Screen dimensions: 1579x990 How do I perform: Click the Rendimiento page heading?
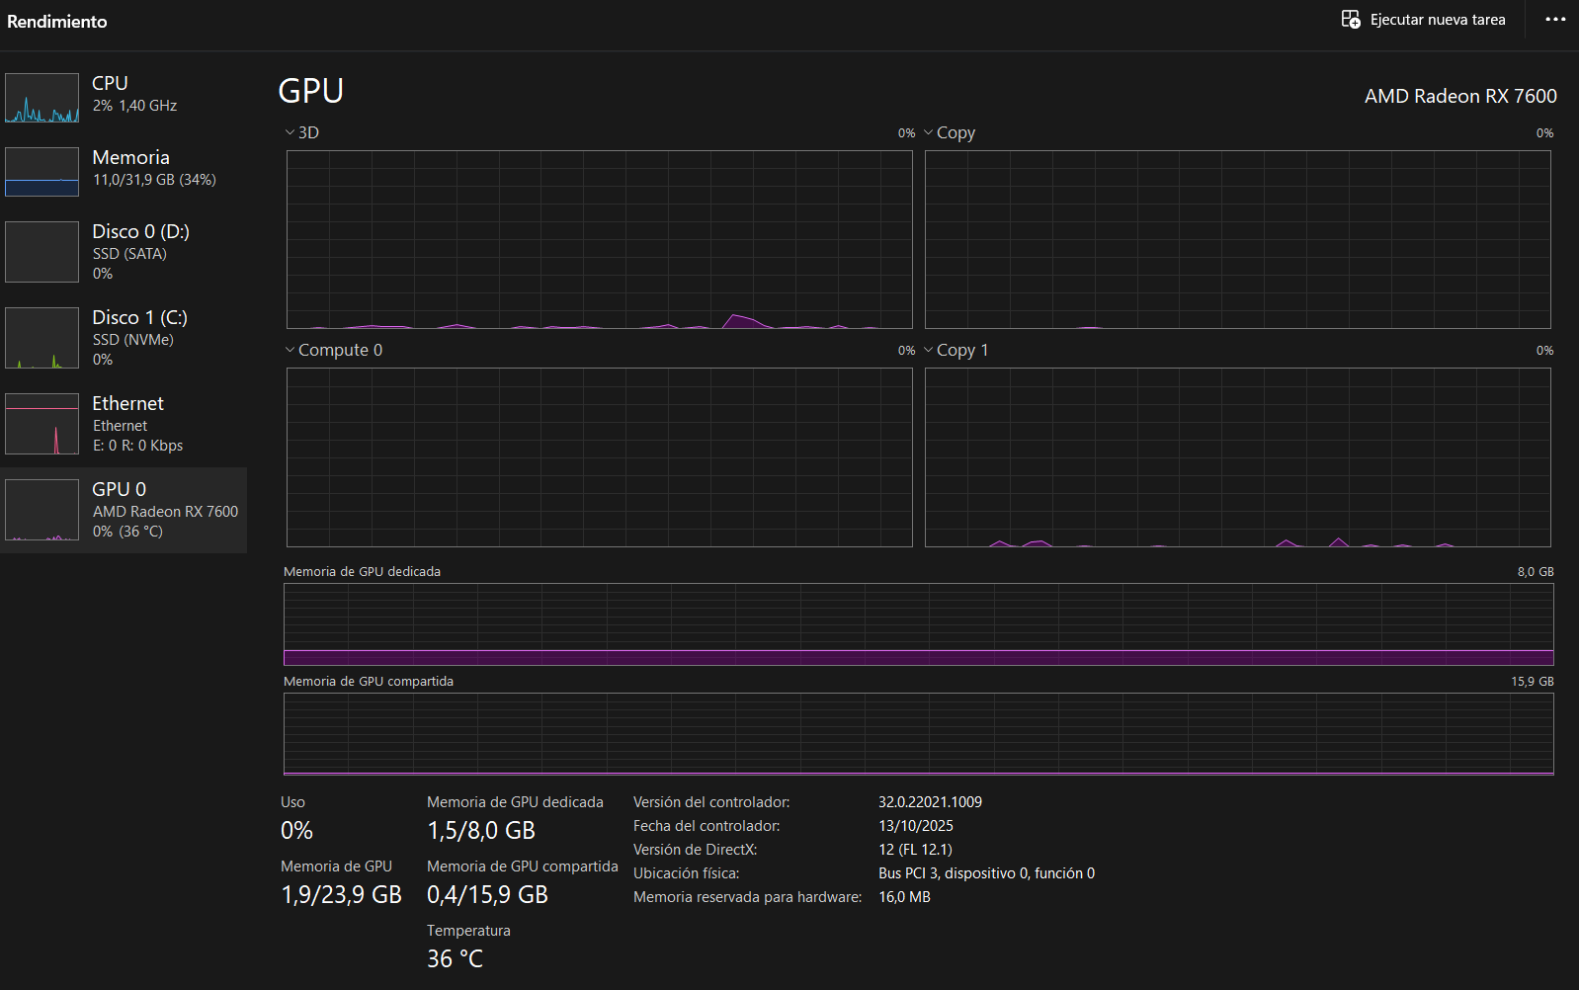(57, 22)
